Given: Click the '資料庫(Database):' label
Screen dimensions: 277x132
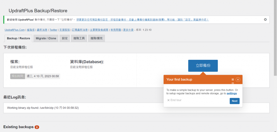Looking at the screenshot, I should (87, 62).
